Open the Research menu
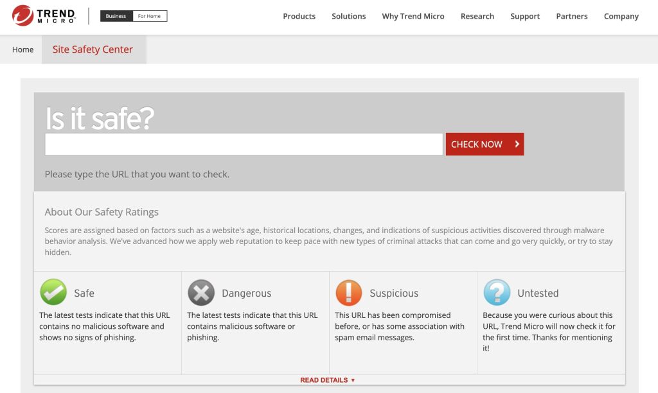Viewport: 658px width, 393px height. pyautogui.click(x=477, y=16)
